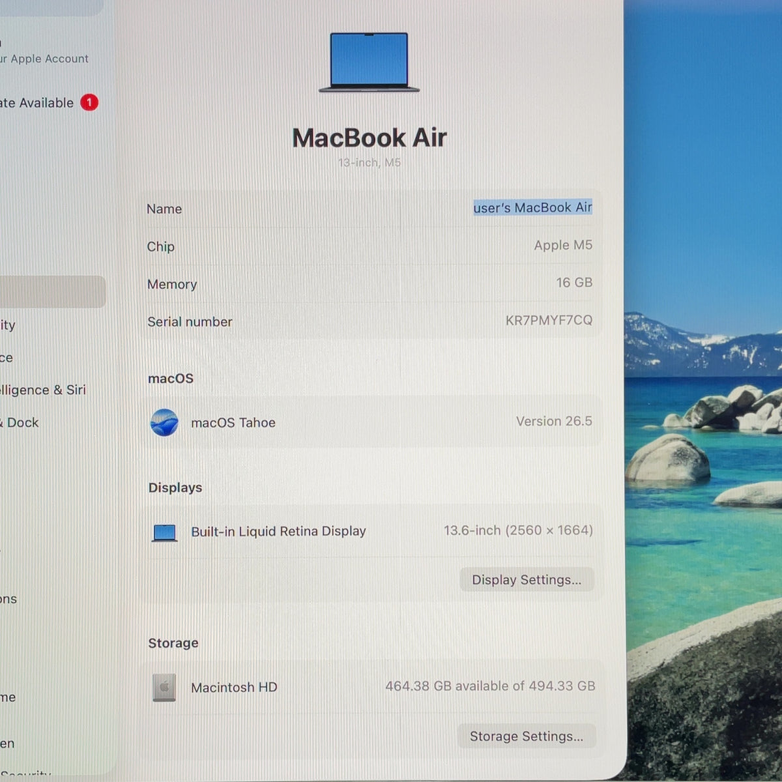Open Display Settings
This screenshot has height=782, width=782.
coord(527,579)
